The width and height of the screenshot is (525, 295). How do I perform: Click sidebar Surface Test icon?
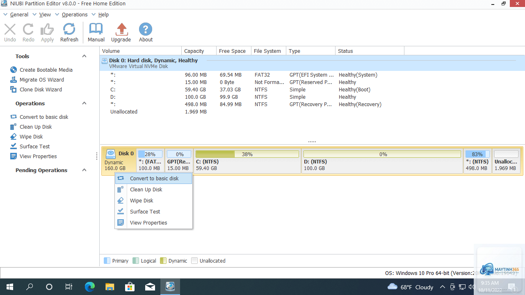tap(14, 146)
